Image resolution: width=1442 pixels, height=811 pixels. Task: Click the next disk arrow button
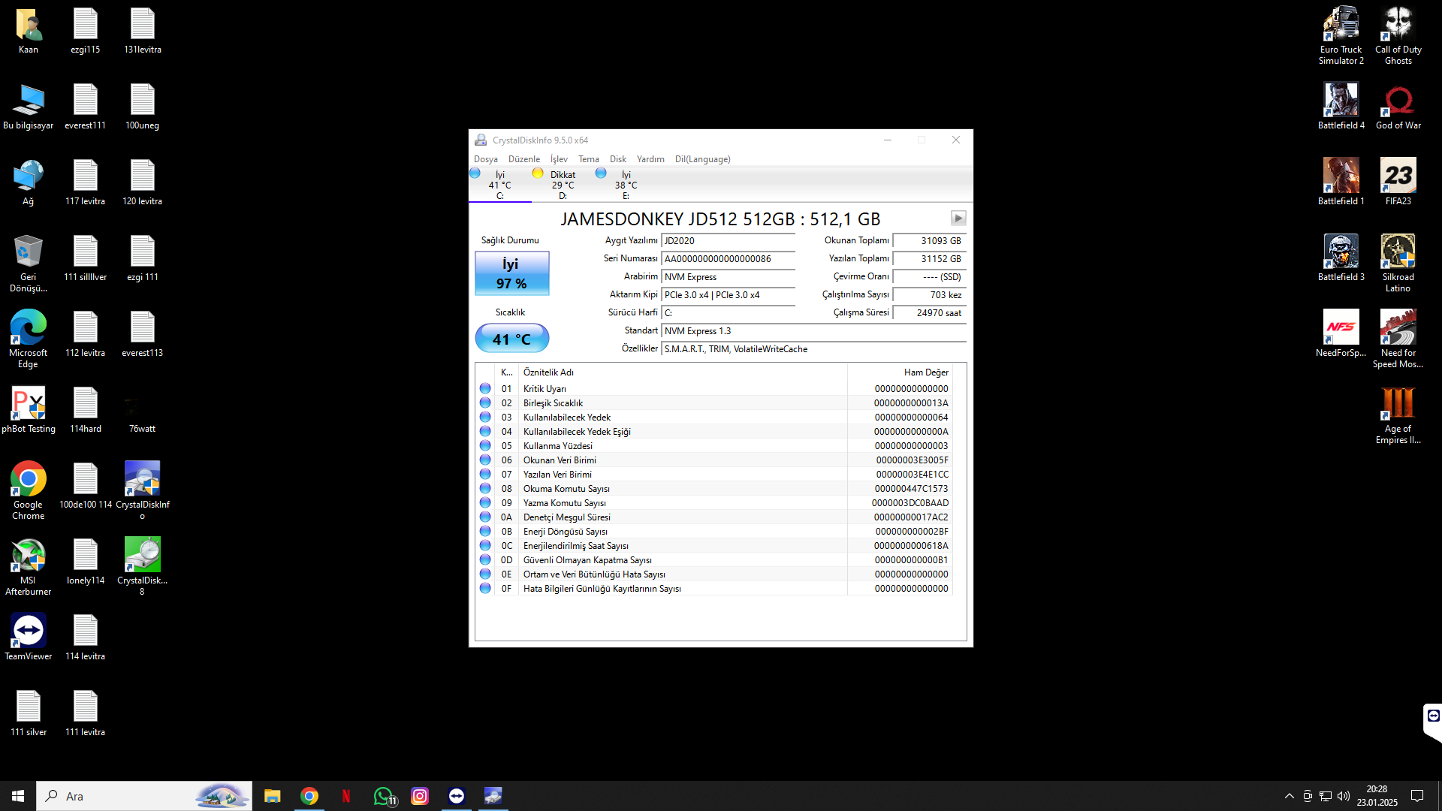coord(958,218)
